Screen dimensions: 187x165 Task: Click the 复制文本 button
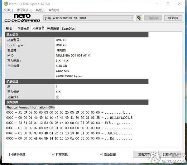[x=144, y=154]
